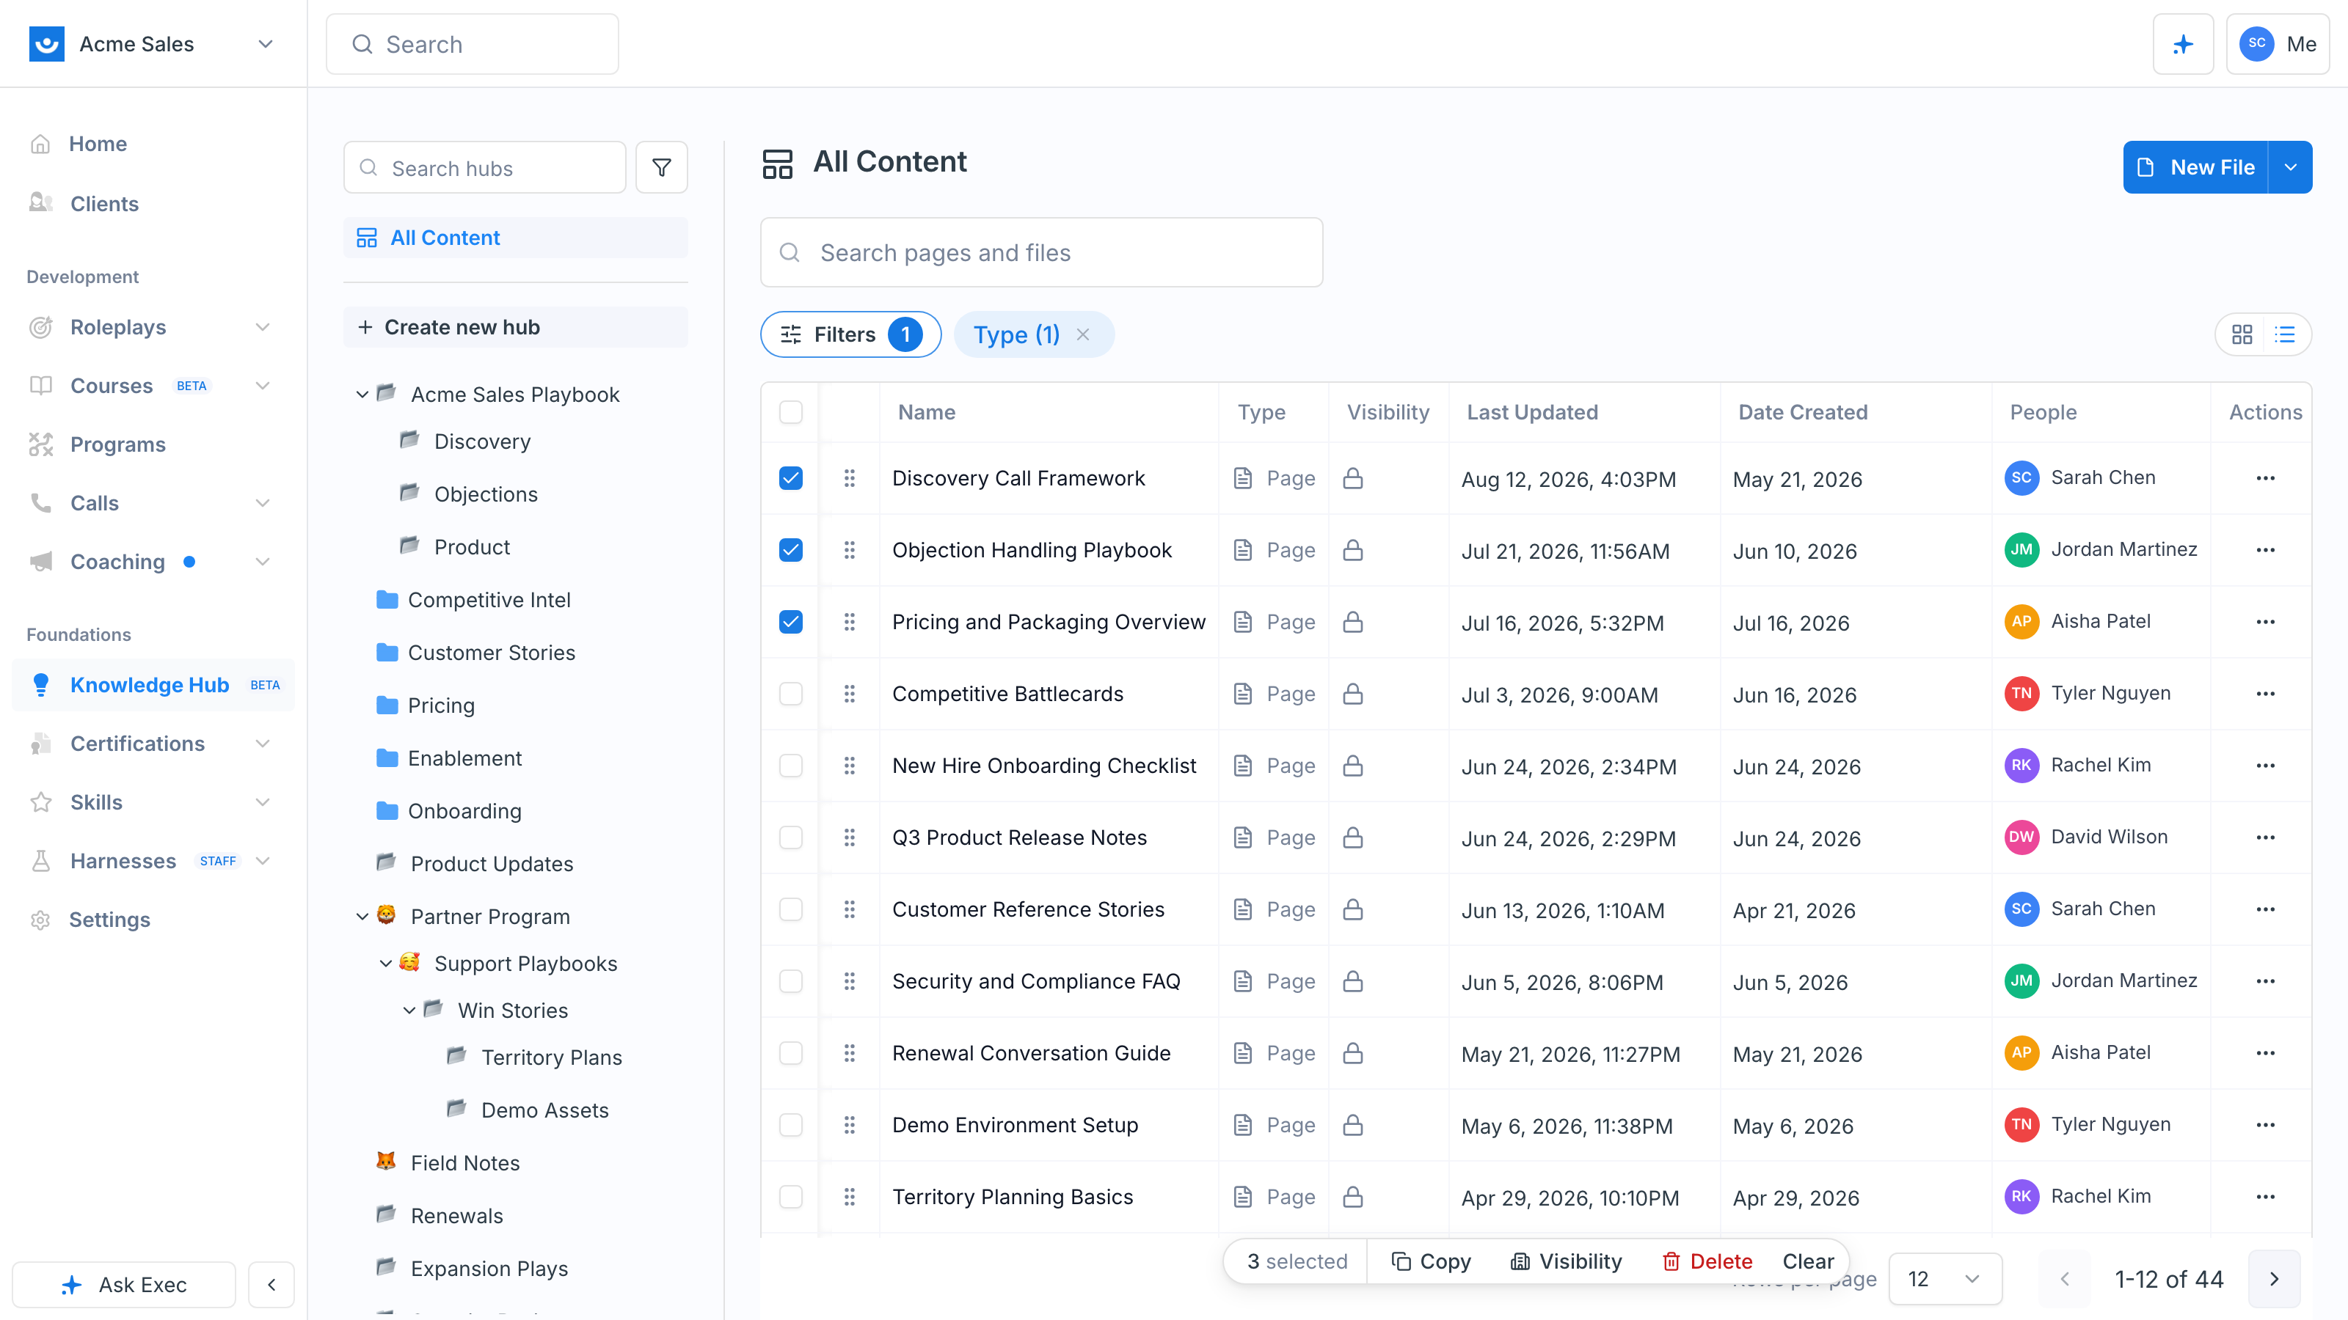Uncheck Pricing and Packaging Overview checkbox
The width and height of the screenshot is (2348, 1320).
pyautogui.click(x=790, y=622)
